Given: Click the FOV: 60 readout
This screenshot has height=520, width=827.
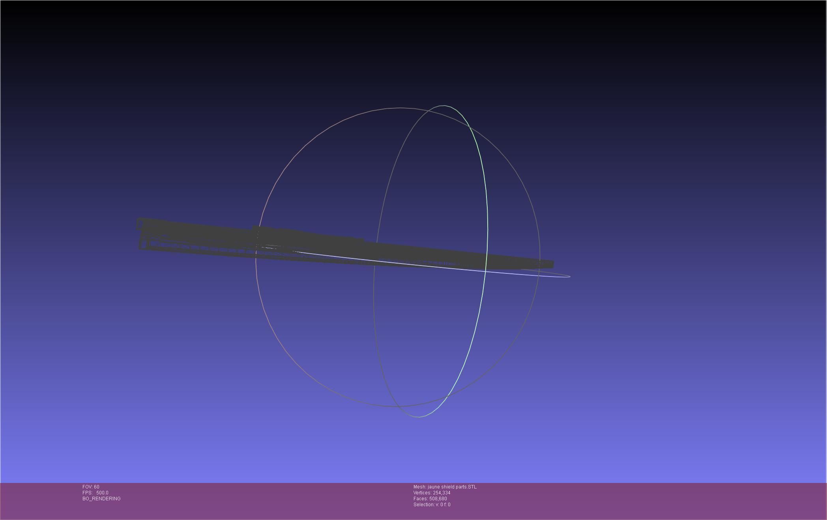Looking at the screenshot, I should (91, 487).
